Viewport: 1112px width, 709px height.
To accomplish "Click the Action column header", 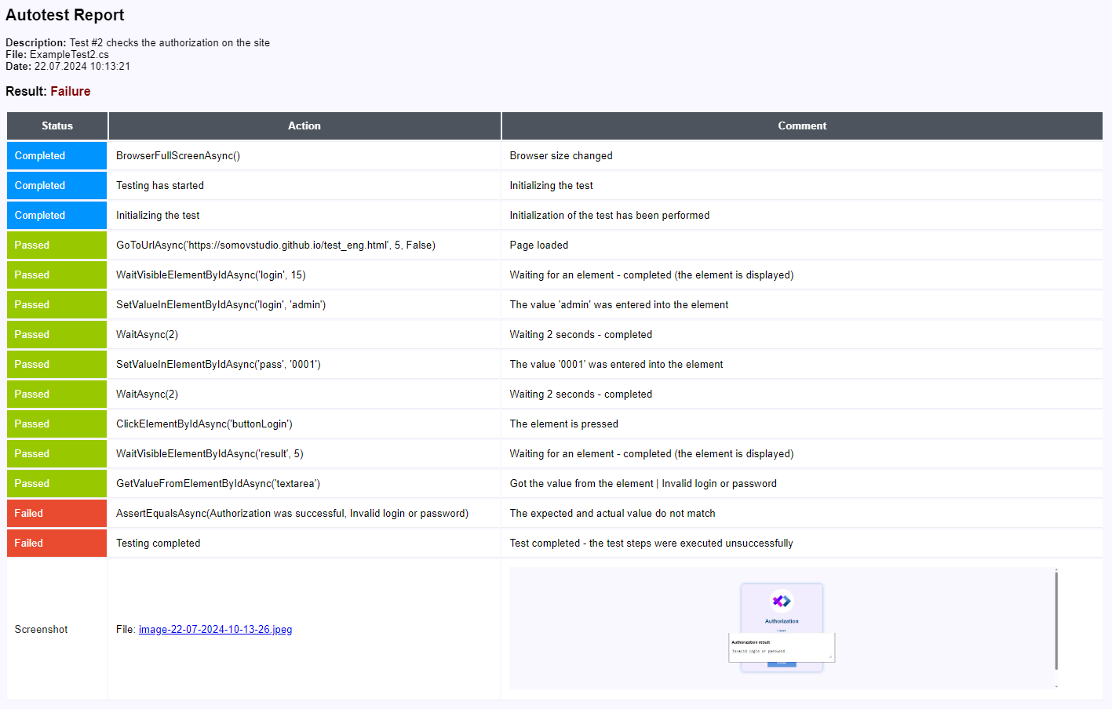I will coord(304,126).
